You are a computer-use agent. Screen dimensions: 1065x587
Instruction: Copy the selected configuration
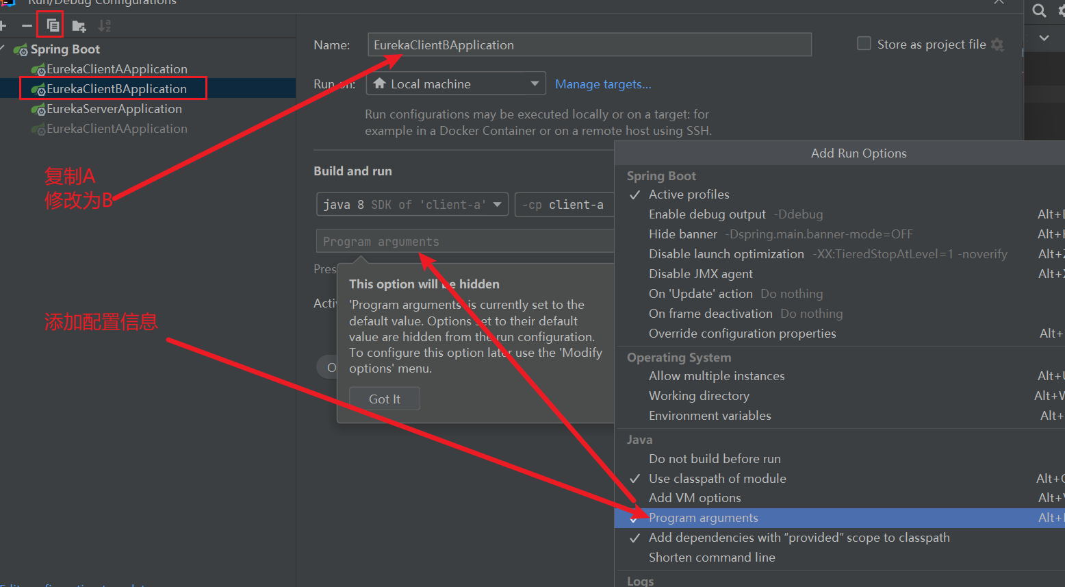52,26
